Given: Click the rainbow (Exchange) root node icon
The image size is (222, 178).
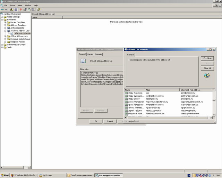Looking at the screenshot, I should point(2,14).
